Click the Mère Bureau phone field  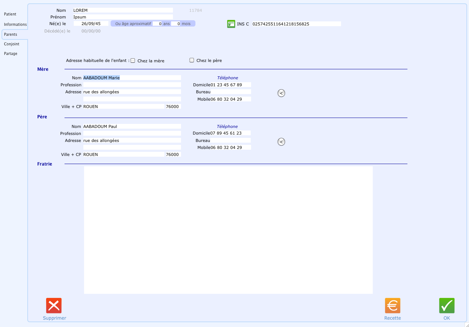231,92
